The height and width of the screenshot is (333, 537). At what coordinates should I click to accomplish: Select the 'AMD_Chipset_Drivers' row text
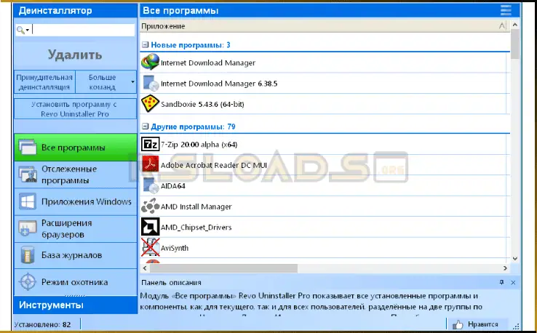[x=196, y=228]
